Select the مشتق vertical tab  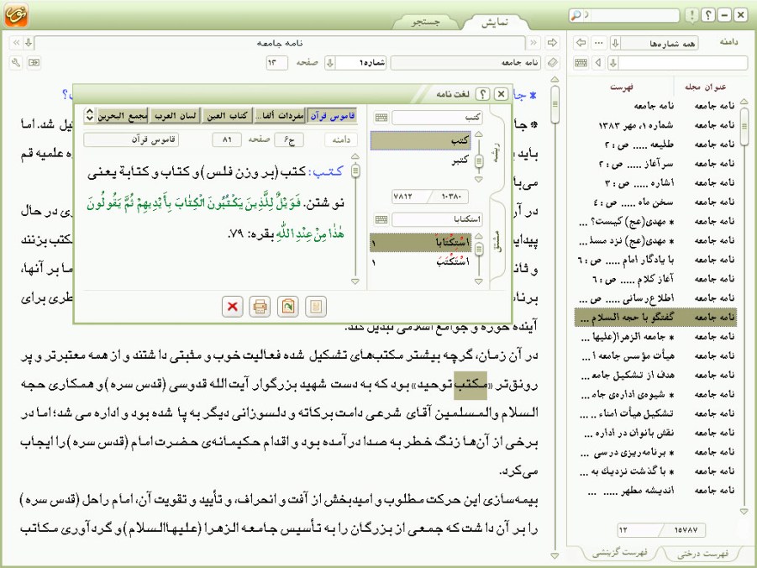[x=497, y=240]
